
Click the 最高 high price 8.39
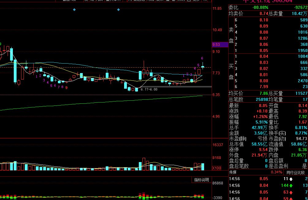click(x=303, y=111)
